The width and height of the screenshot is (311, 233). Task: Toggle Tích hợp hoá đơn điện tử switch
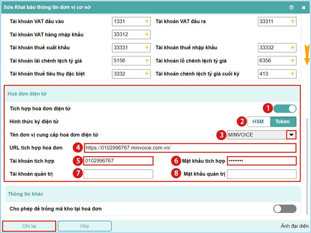285,108
